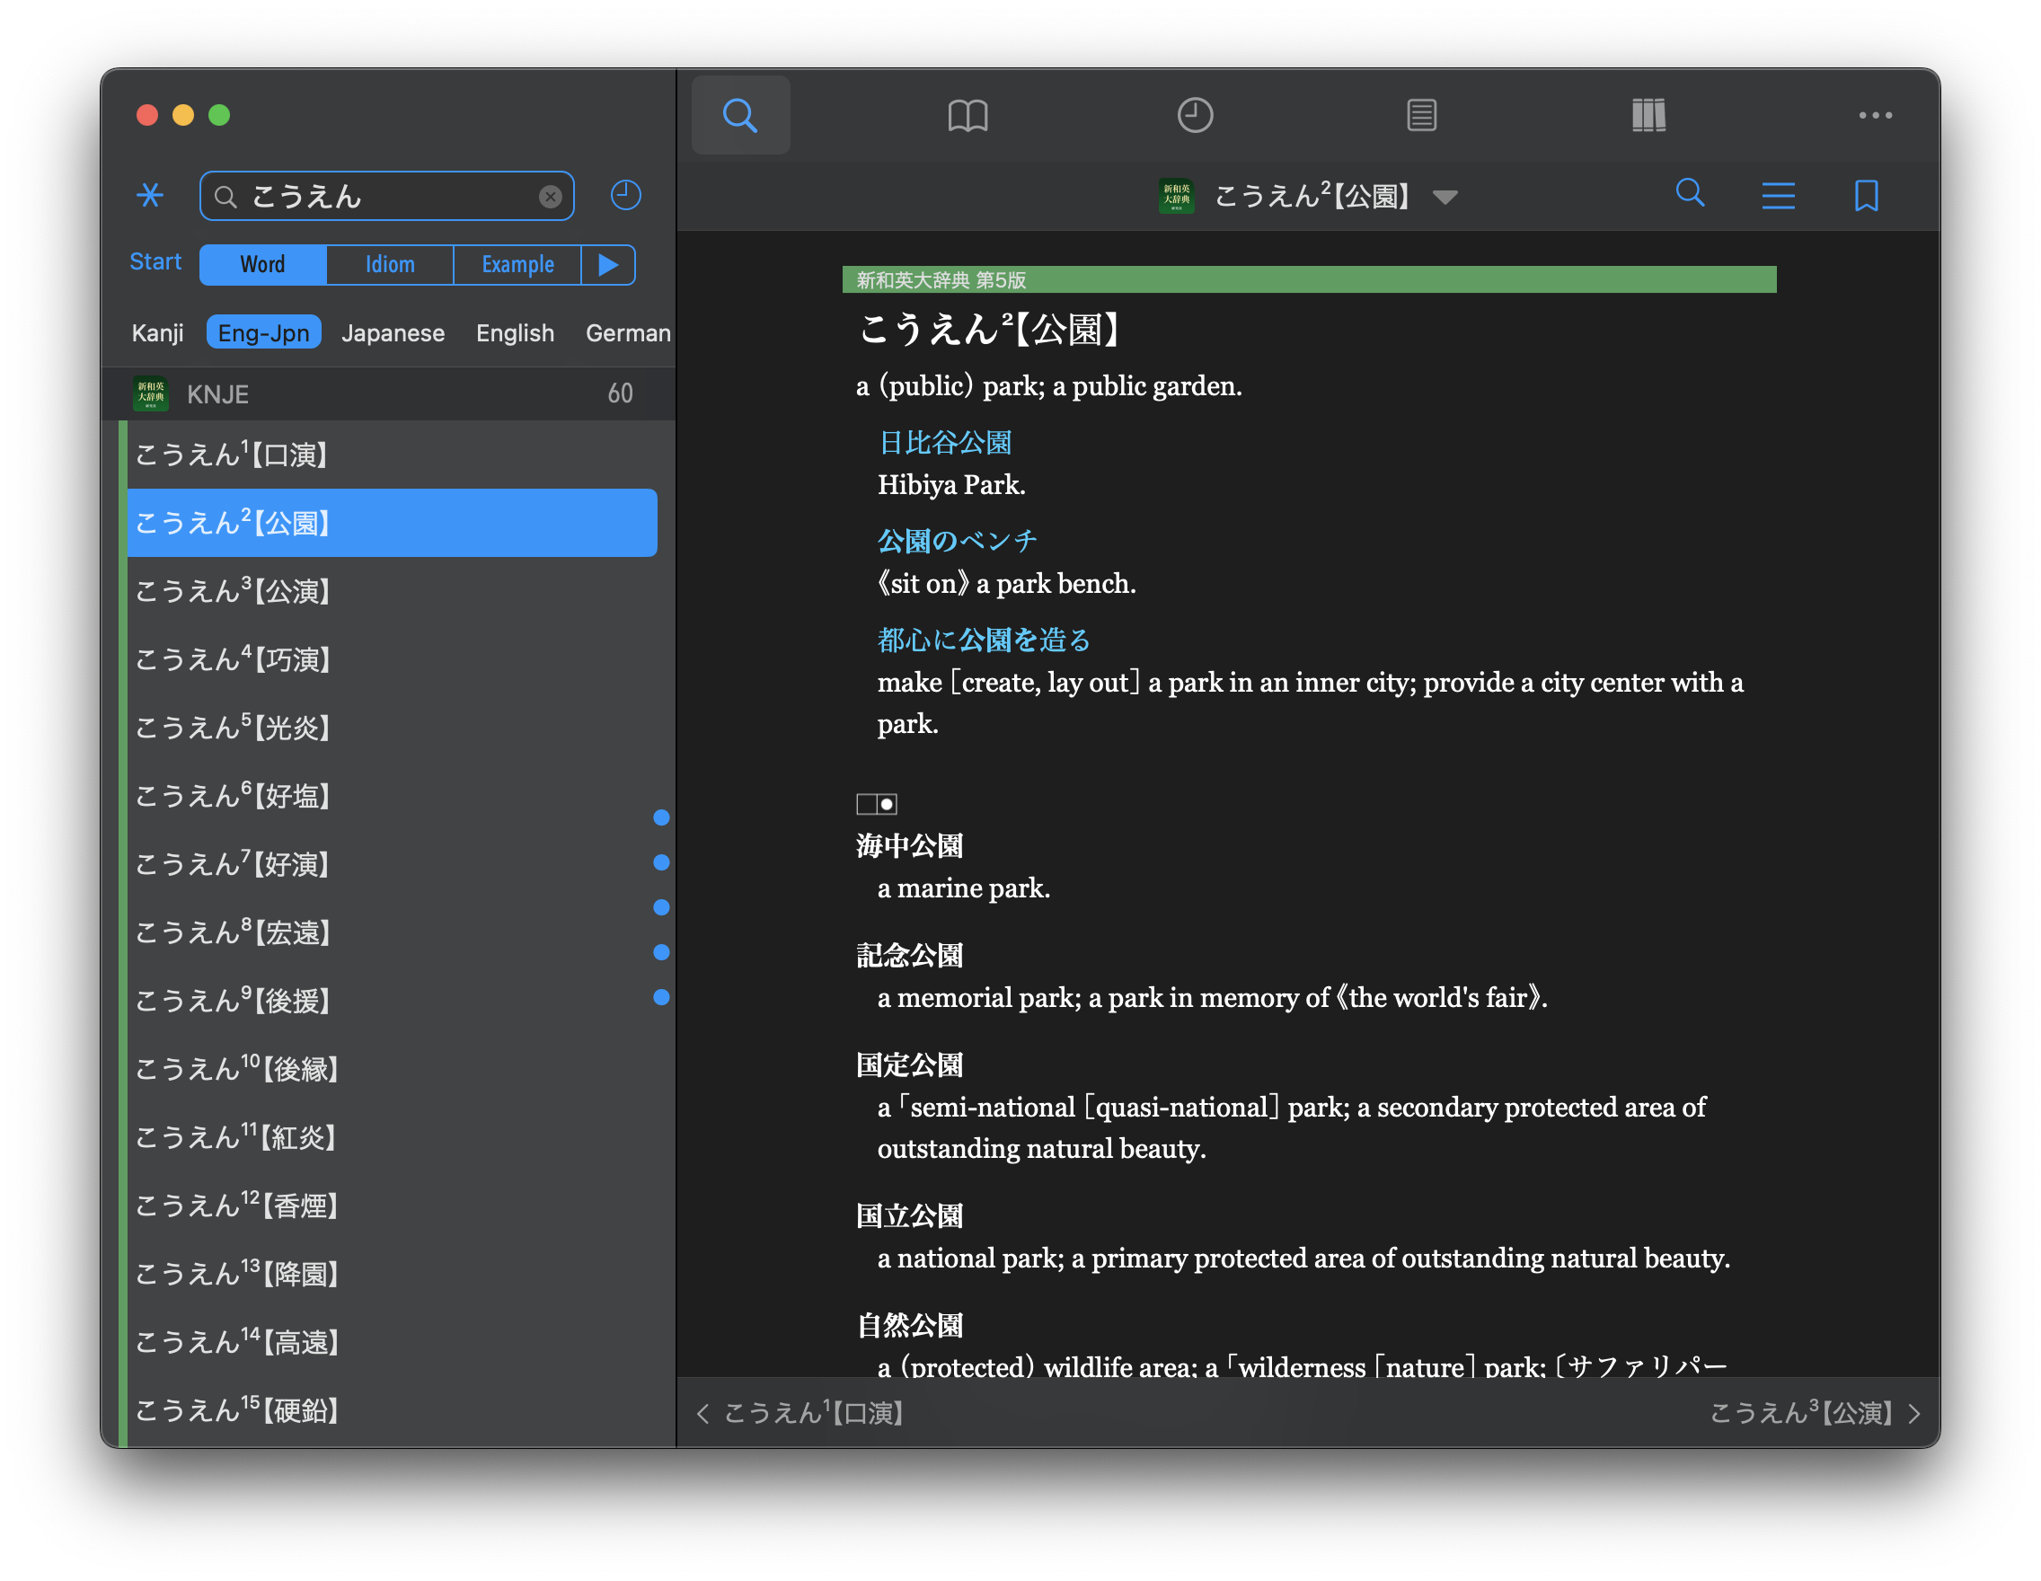
Task: Click the asterisk wildcard search icon
Action: tap(149, 195)
